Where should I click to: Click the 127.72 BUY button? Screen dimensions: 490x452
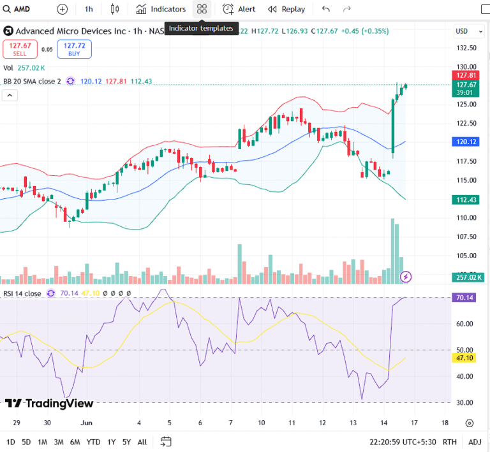click(x=75, y=49)
